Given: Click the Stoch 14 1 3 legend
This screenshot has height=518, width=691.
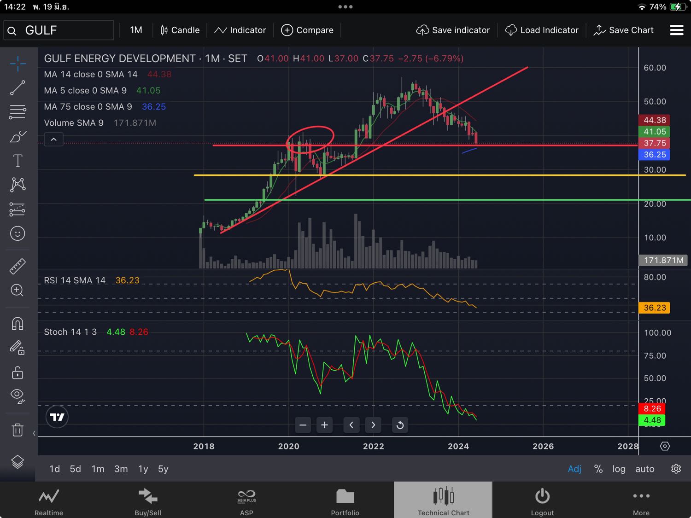Looking at the screenshot, I should point(96,332).
